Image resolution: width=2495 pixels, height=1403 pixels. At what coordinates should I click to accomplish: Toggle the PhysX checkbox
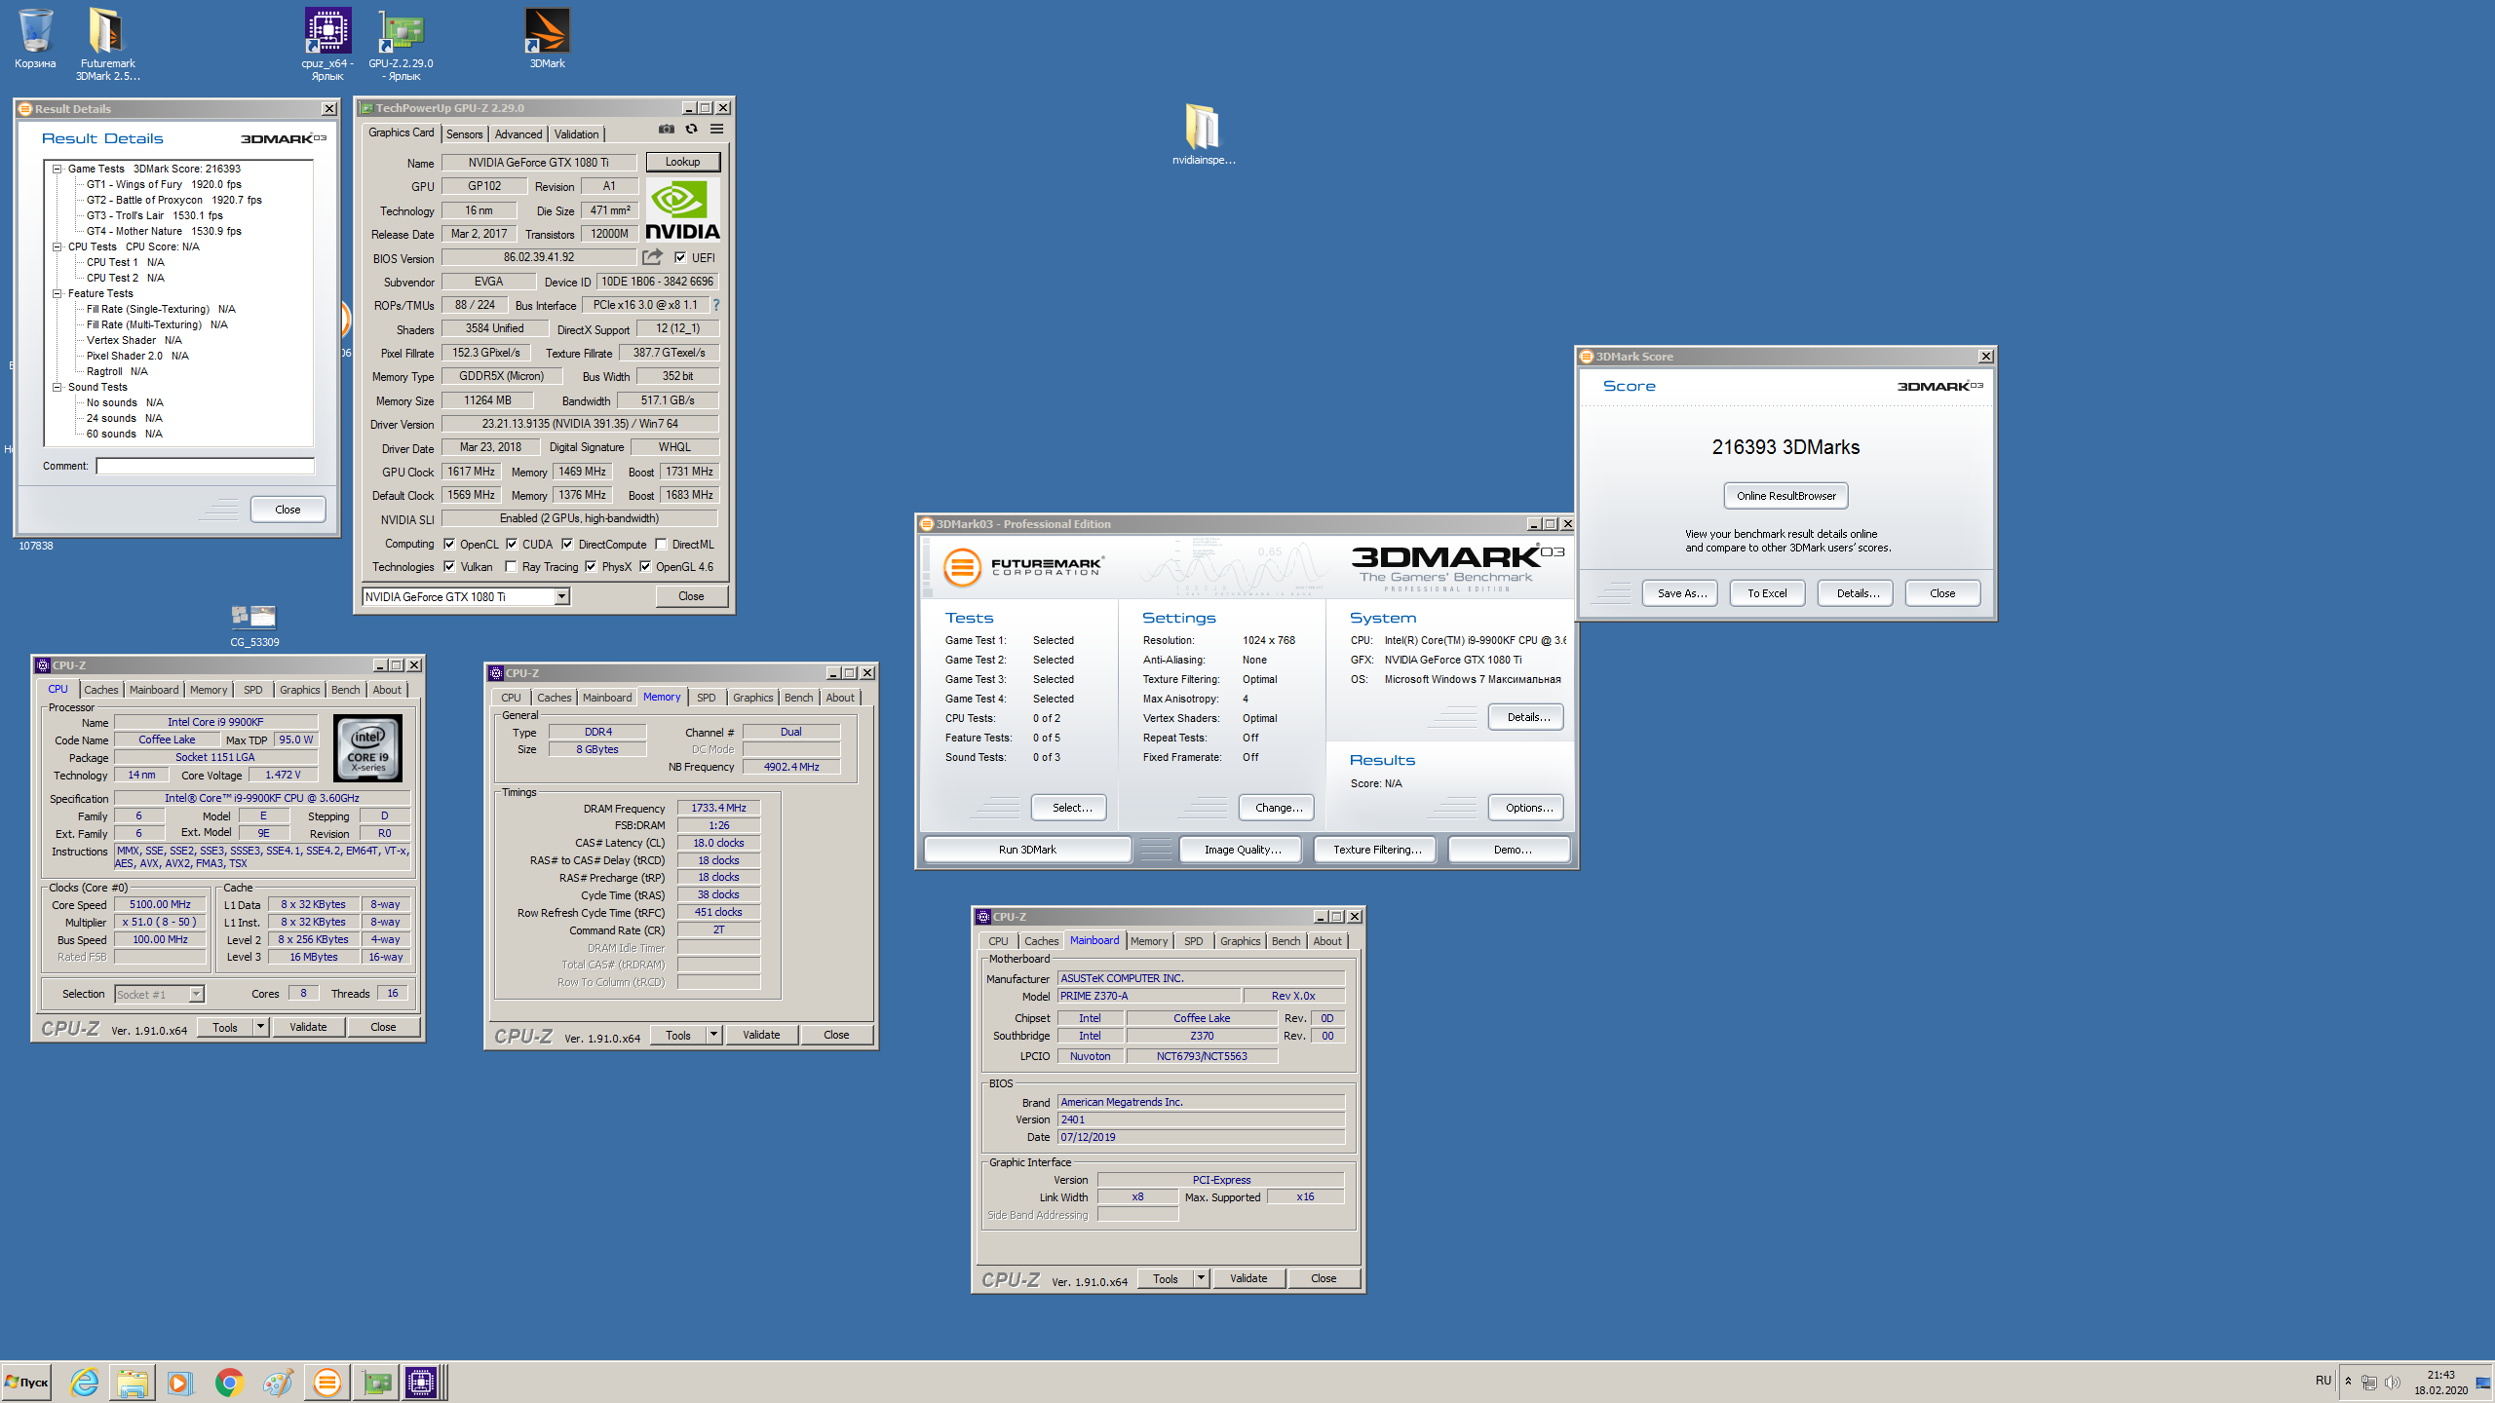point(591,567)
